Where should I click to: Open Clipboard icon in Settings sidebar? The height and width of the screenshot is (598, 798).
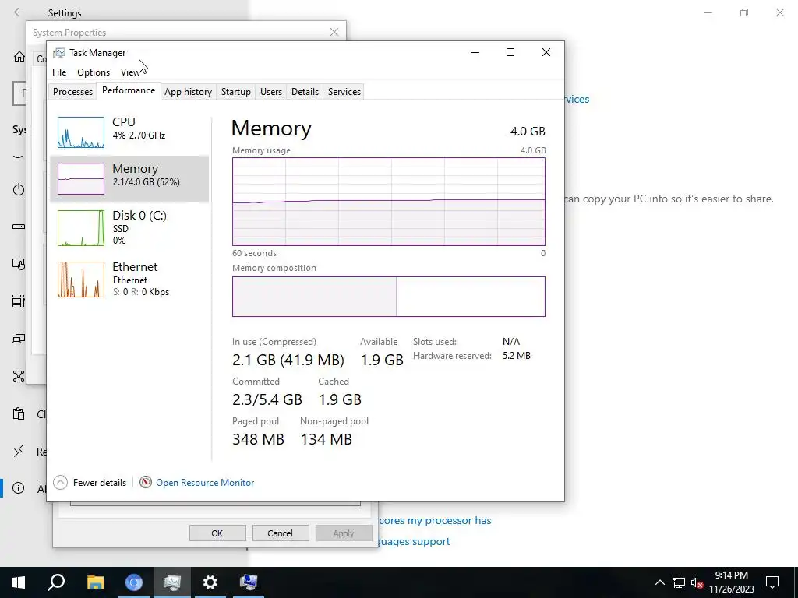19,414
